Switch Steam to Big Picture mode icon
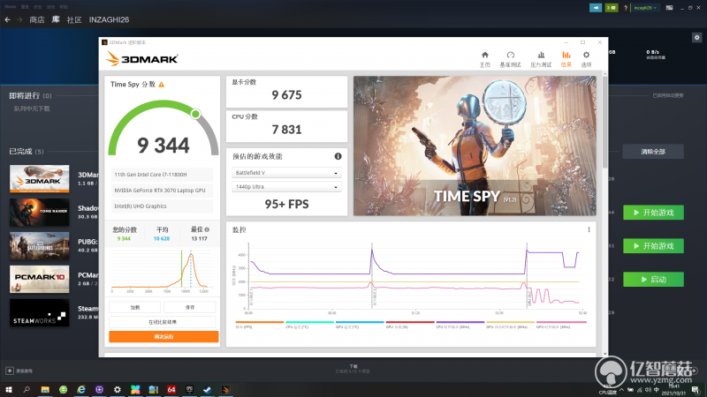707x397 pixels. [x=670, y=8]
